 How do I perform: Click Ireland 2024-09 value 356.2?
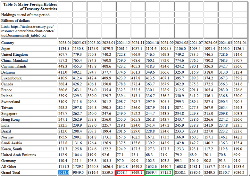pyautogui.click(x=165, y=96)
